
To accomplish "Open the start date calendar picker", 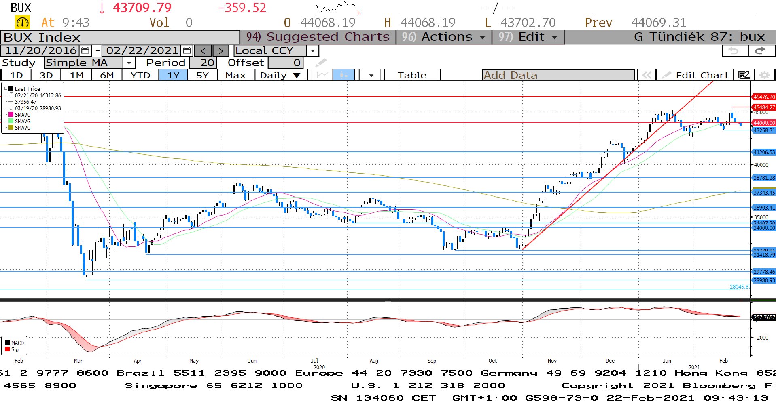I will click(85, 51).
